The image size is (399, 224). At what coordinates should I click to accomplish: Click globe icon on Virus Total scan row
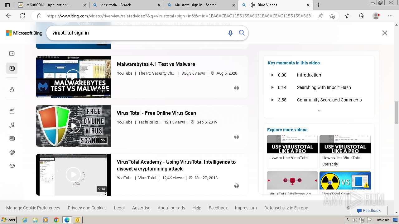click(237, 137)
